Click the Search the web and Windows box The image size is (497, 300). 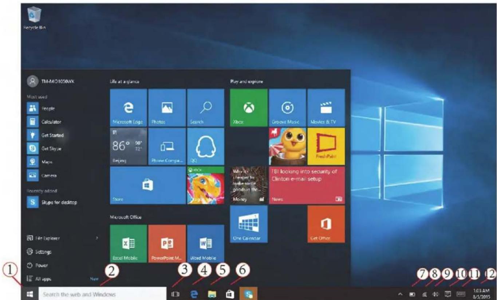point(102,294)
